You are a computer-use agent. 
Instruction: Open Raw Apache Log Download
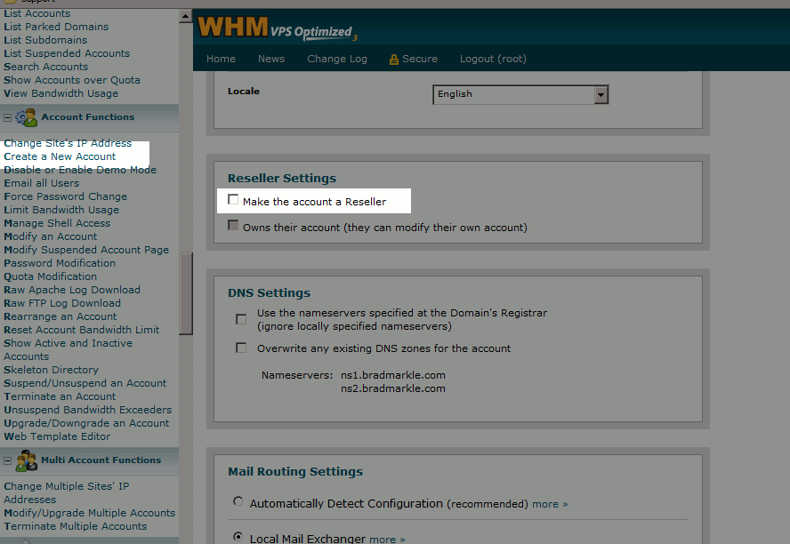(72, 290)
